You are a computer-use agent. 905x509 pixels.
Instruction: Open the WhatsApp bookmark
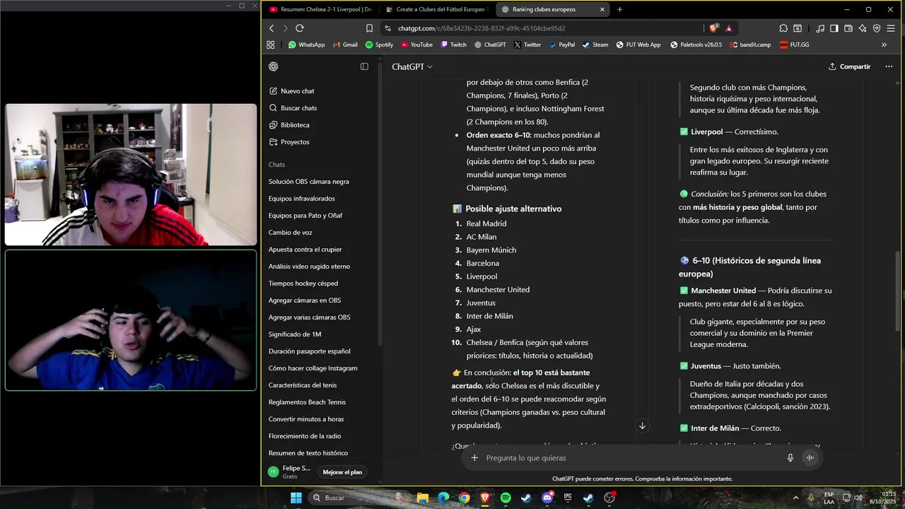point(306,45)
